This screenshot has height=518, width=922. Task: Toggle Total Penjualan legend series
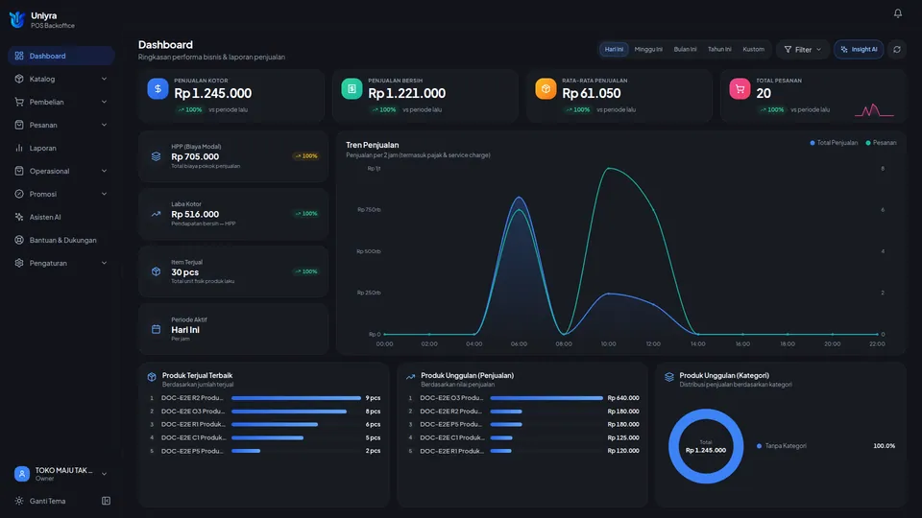(x=834, y=143)
